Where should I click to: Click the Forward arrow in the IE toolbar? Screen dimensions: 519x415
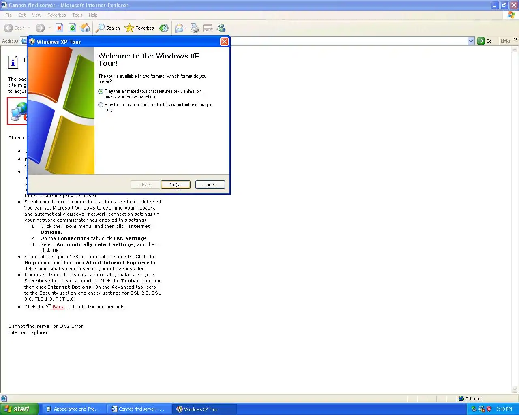point(40,28)
